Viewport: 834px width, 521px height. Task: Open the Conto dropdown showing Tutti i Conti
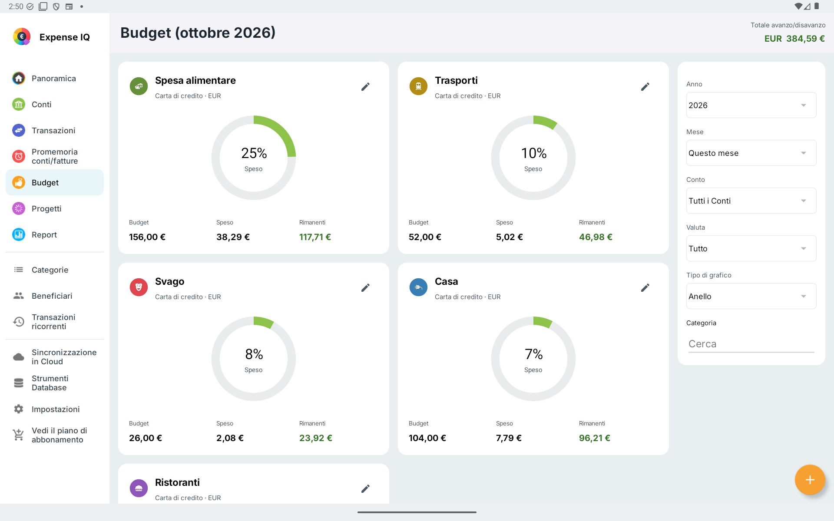(x=751, y=201)
